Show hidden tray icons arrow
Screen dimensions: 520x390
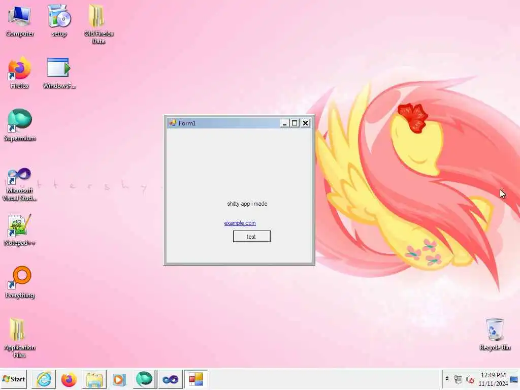click(x=447, y=379)
